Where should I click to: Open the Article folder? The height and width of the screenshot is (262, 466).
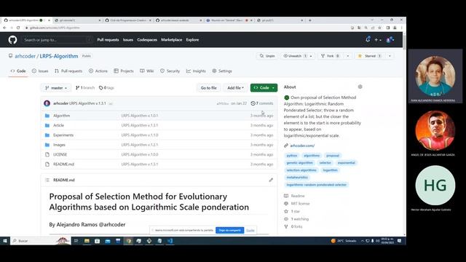[58, 125]
